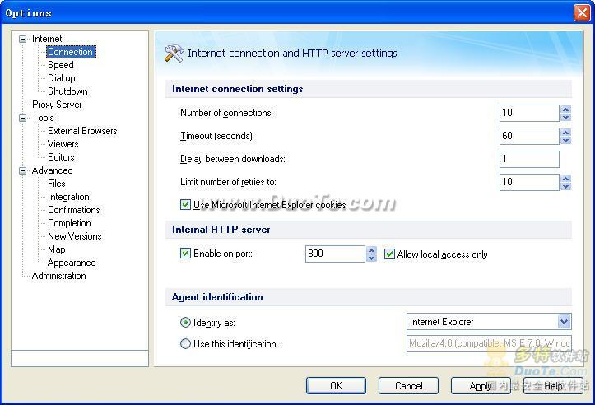Image resolution: width=595 pixels, height=405 pixels.
Task: Open the Speed settings page
Action: [61, 65]
